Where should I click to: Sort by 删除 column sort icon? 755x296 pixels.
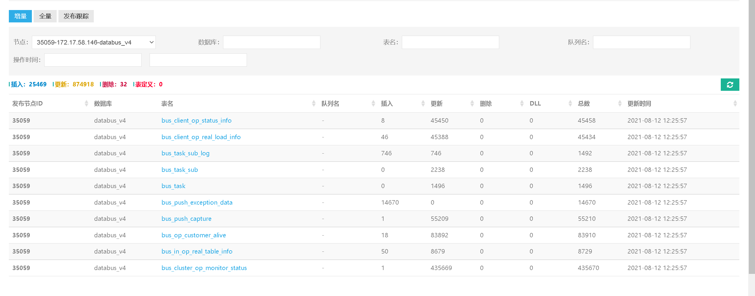(522, 103)
